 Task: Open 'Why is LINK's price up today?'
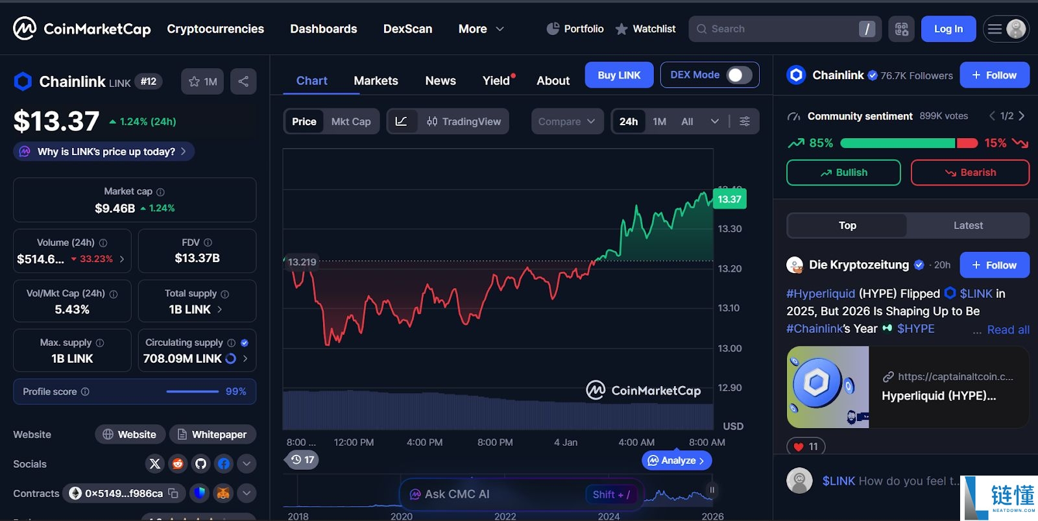[104, 151]
